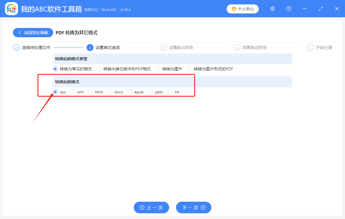Return via 返回到主面板 button

[x=33, y=33]
